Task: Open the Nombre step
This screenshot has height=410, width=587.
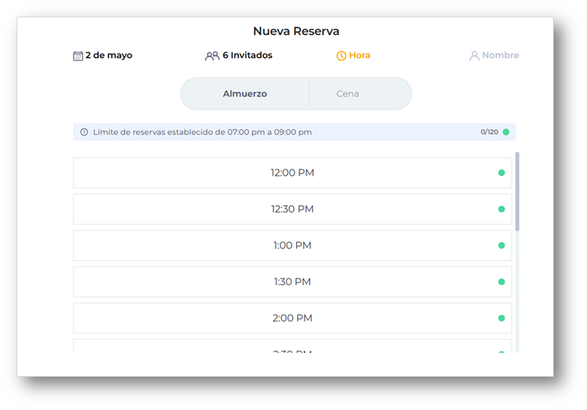Action: tap(500, 55)
